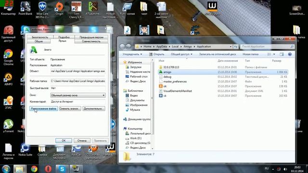The image size is (308, 173).
Task: Switch to Безопасность tab
Action: click(40, 37)
